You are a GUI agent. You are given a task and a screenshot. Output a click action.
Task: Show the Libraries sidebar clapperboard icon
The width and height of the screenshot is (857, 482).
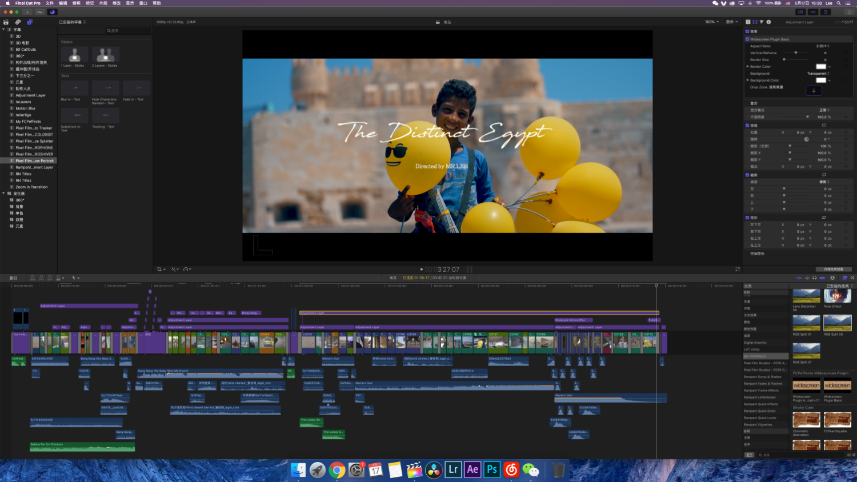pyautogui.click(x=6, y=22)
